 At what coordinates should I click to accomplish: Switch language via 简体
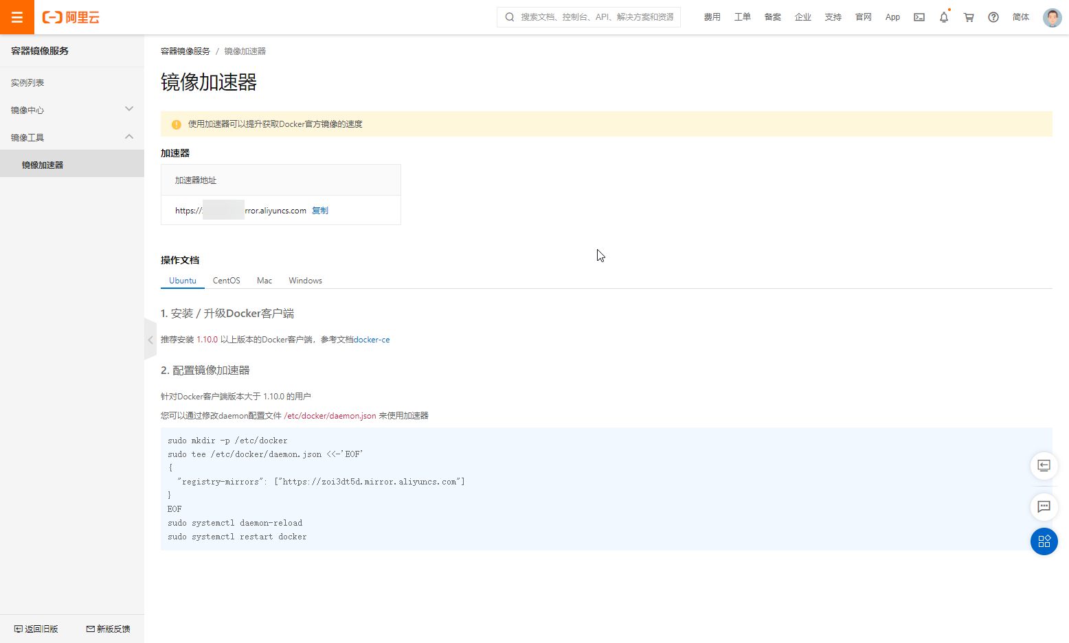click(1020, 17)
